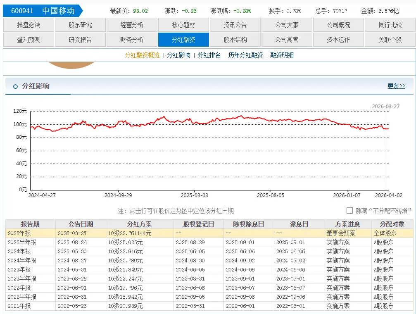Click the 分红方案 column header
This screenshot has height=314, width=416.
[x=140, y=224]
